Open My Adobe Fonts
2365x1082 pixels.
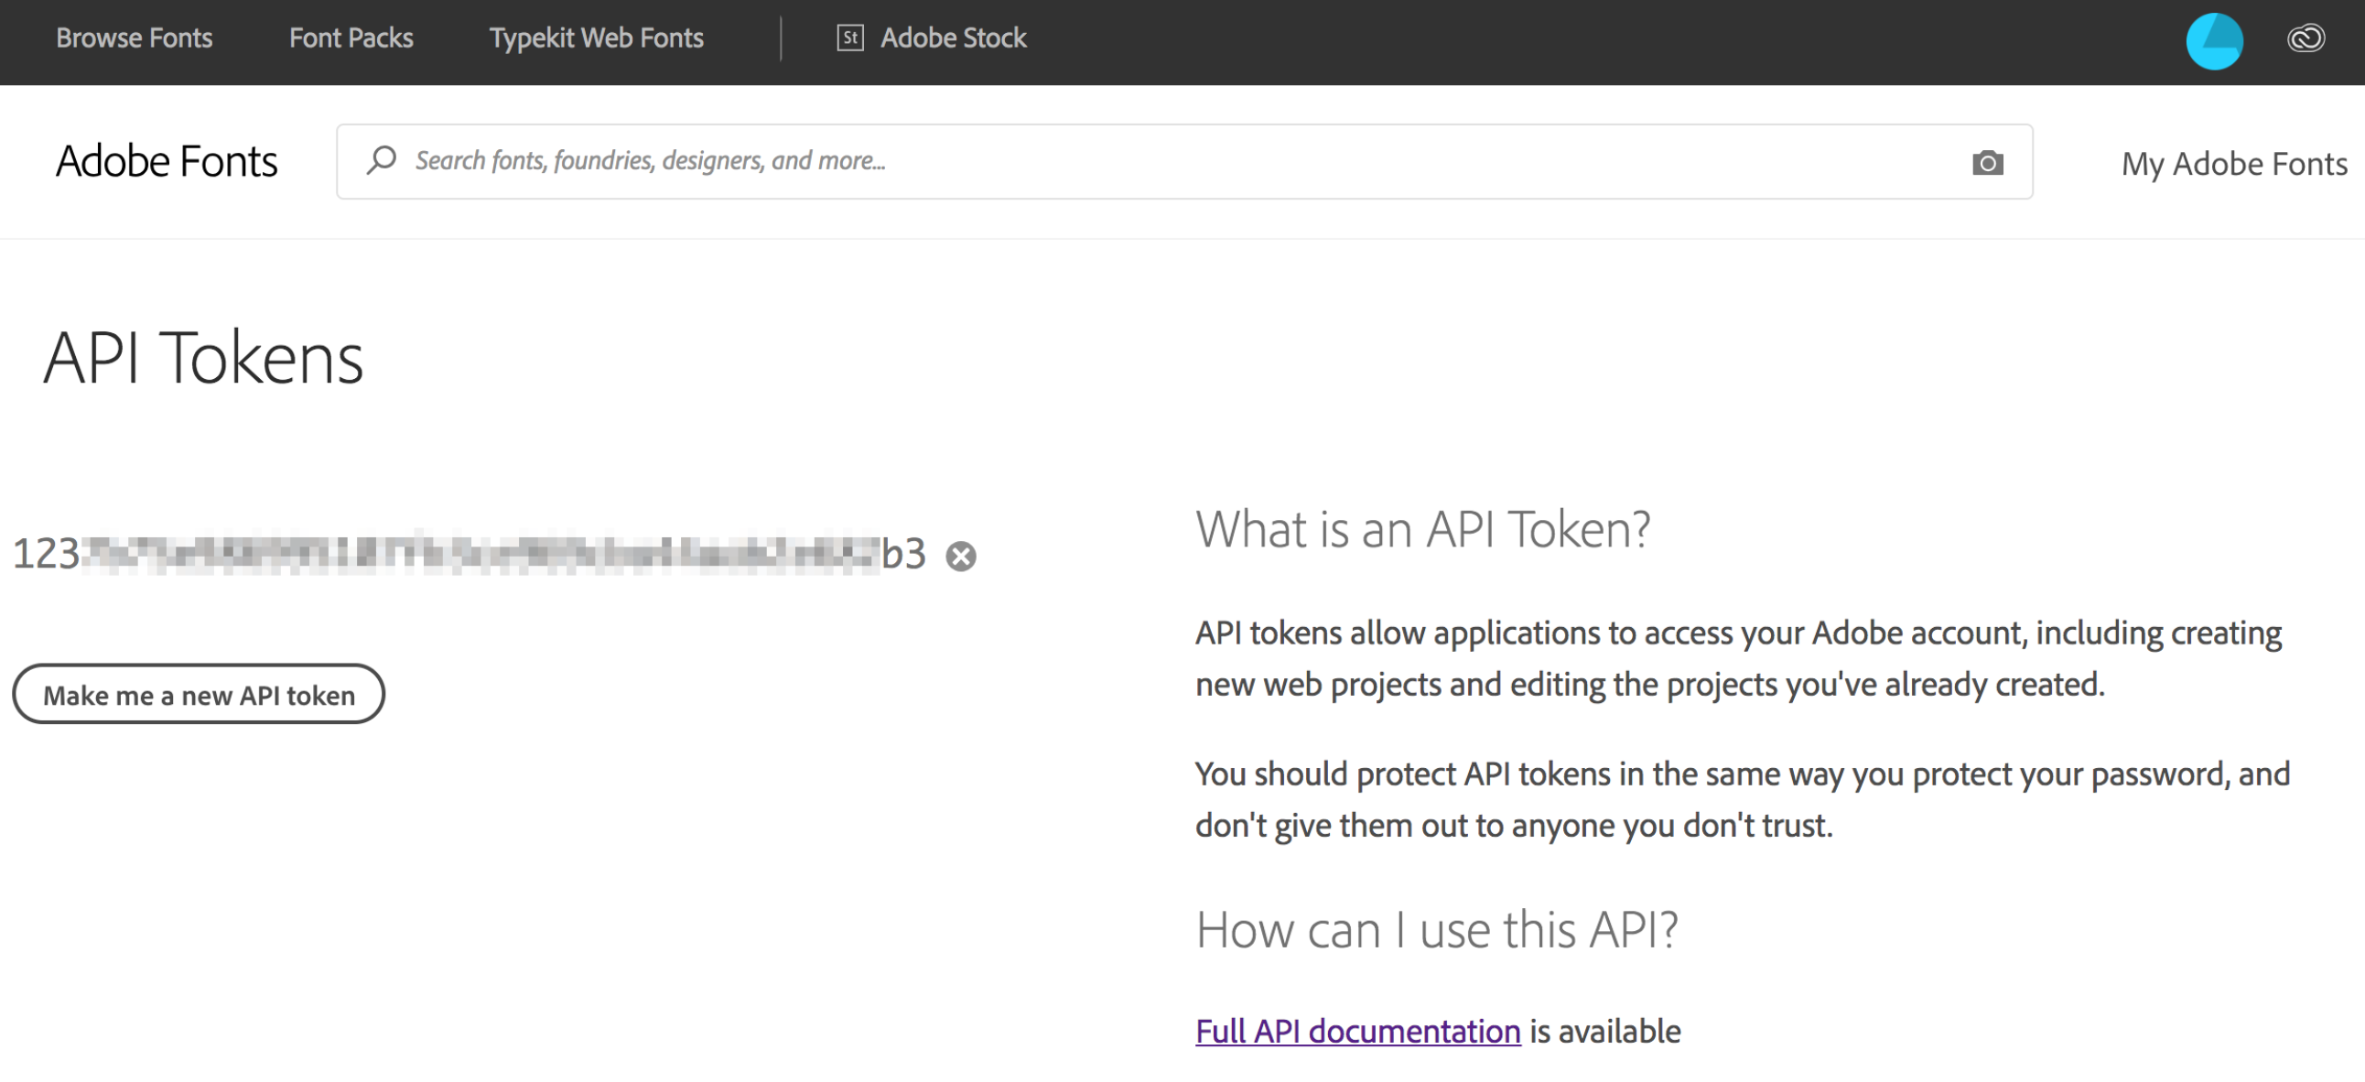coord(2233,164)
